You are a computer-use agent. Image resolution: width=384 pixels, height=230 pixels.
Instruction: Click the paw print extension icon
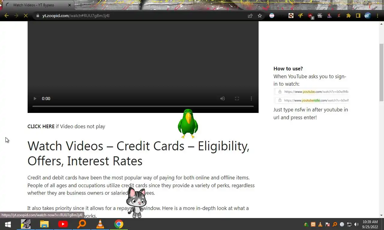[291, 16]
